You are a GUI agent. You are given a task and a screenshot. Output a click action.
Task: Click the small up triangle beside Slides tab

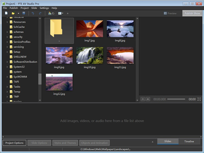click(x=153, y=142)
